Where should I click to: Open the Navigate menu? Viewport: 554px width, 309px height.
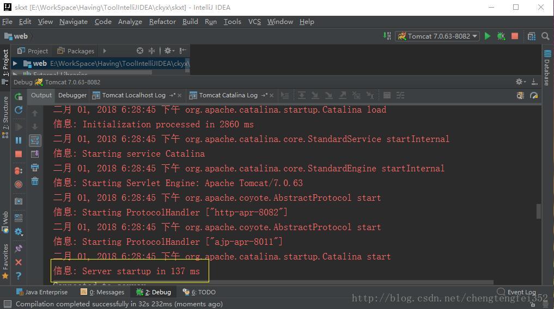tap(74, 22)
